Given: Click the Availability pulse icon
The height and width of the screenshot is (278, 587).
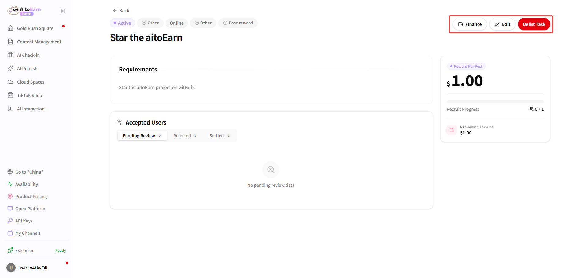Looking at the screenshot, I should click(x=10, y=184).
